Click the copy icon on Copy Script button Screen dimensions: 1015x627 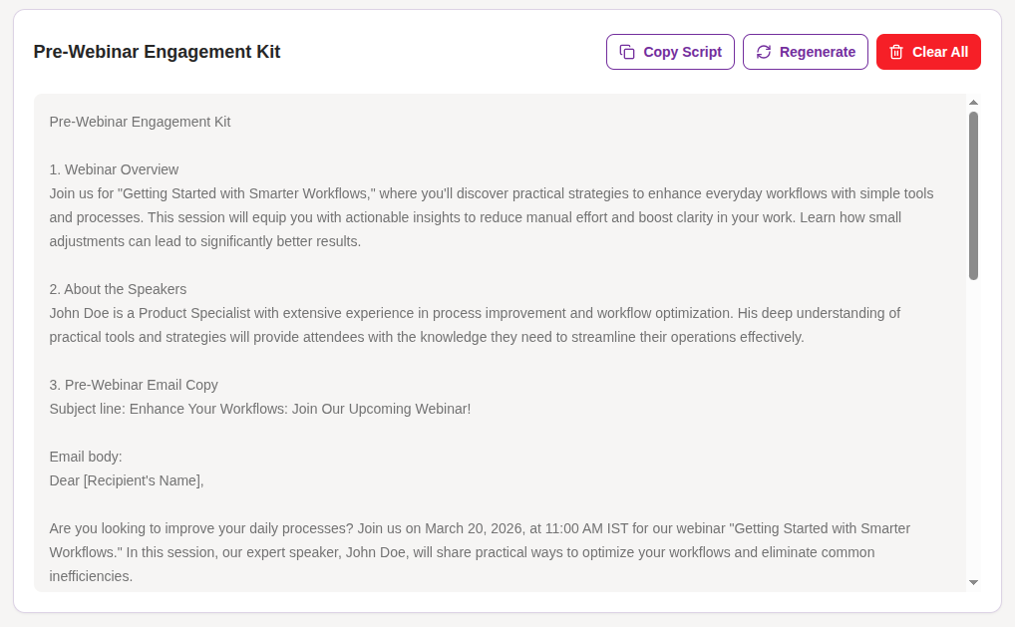(x=628, y=51)
